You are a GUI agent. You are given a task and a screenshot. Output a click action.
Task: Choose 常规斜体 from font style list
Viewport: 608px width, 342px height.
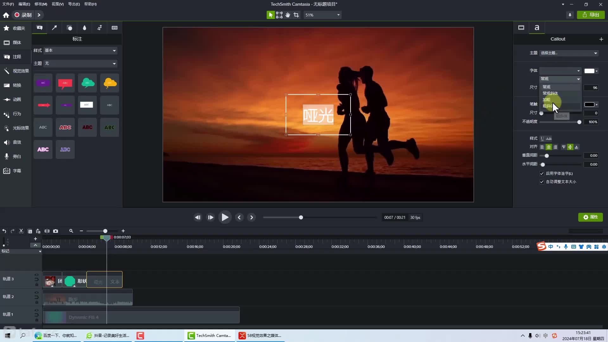point(560,93)
